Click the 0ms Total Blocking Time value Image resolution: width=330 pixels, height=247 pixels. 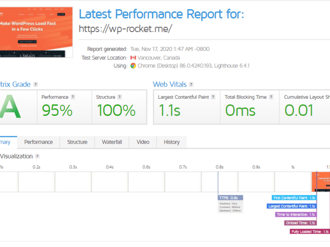coord(240,110)
